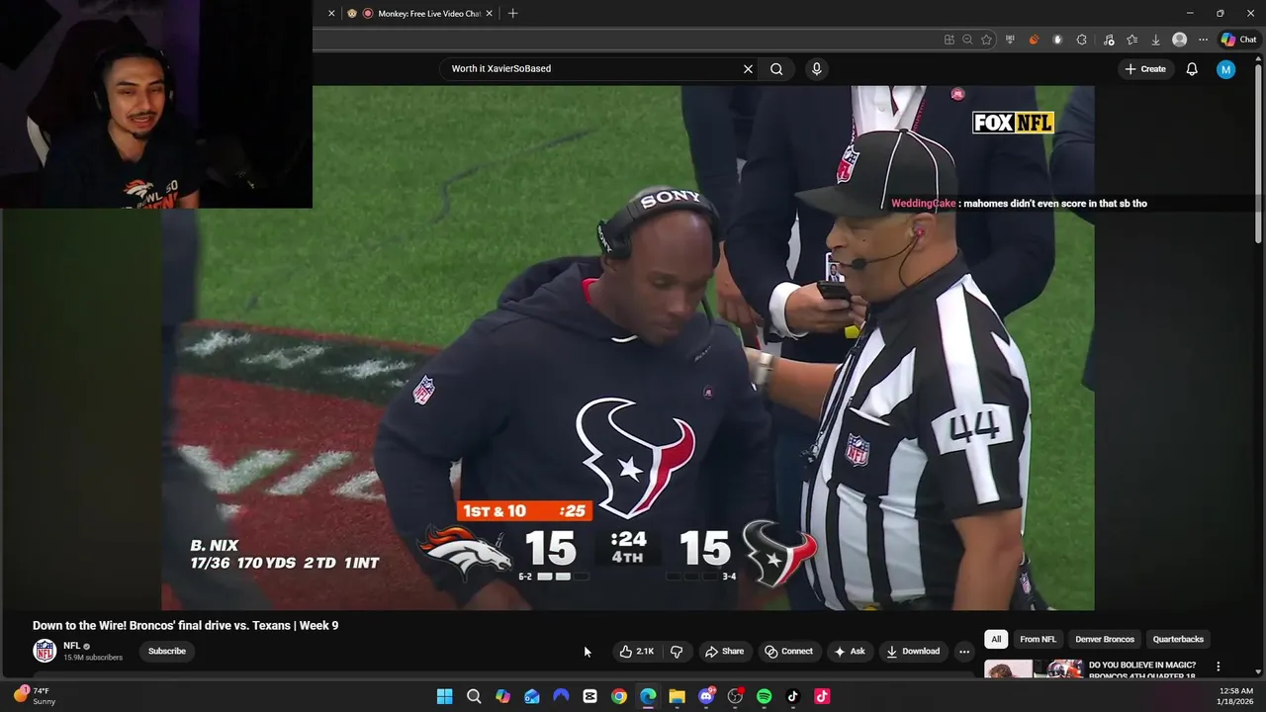Viewport: 1266px width, 712px height.
Task: Open the Edge Copilot Chat button
Action: pyautogui.click(x=1239, y=40)
